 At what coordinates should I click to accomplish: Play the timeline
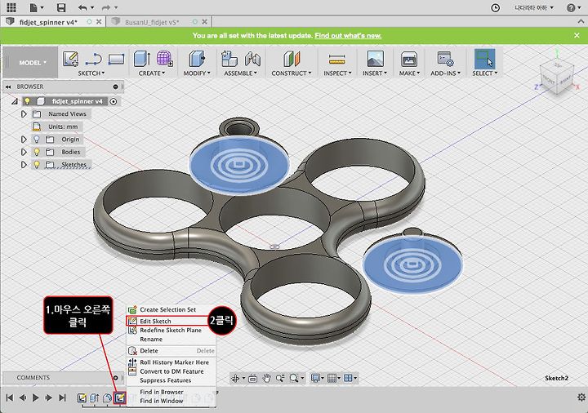36,397
